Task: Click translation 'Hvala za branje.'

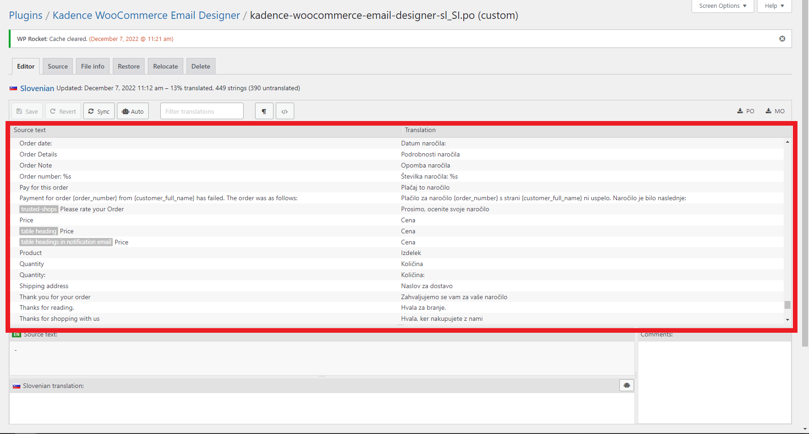Action: point(423,307)
